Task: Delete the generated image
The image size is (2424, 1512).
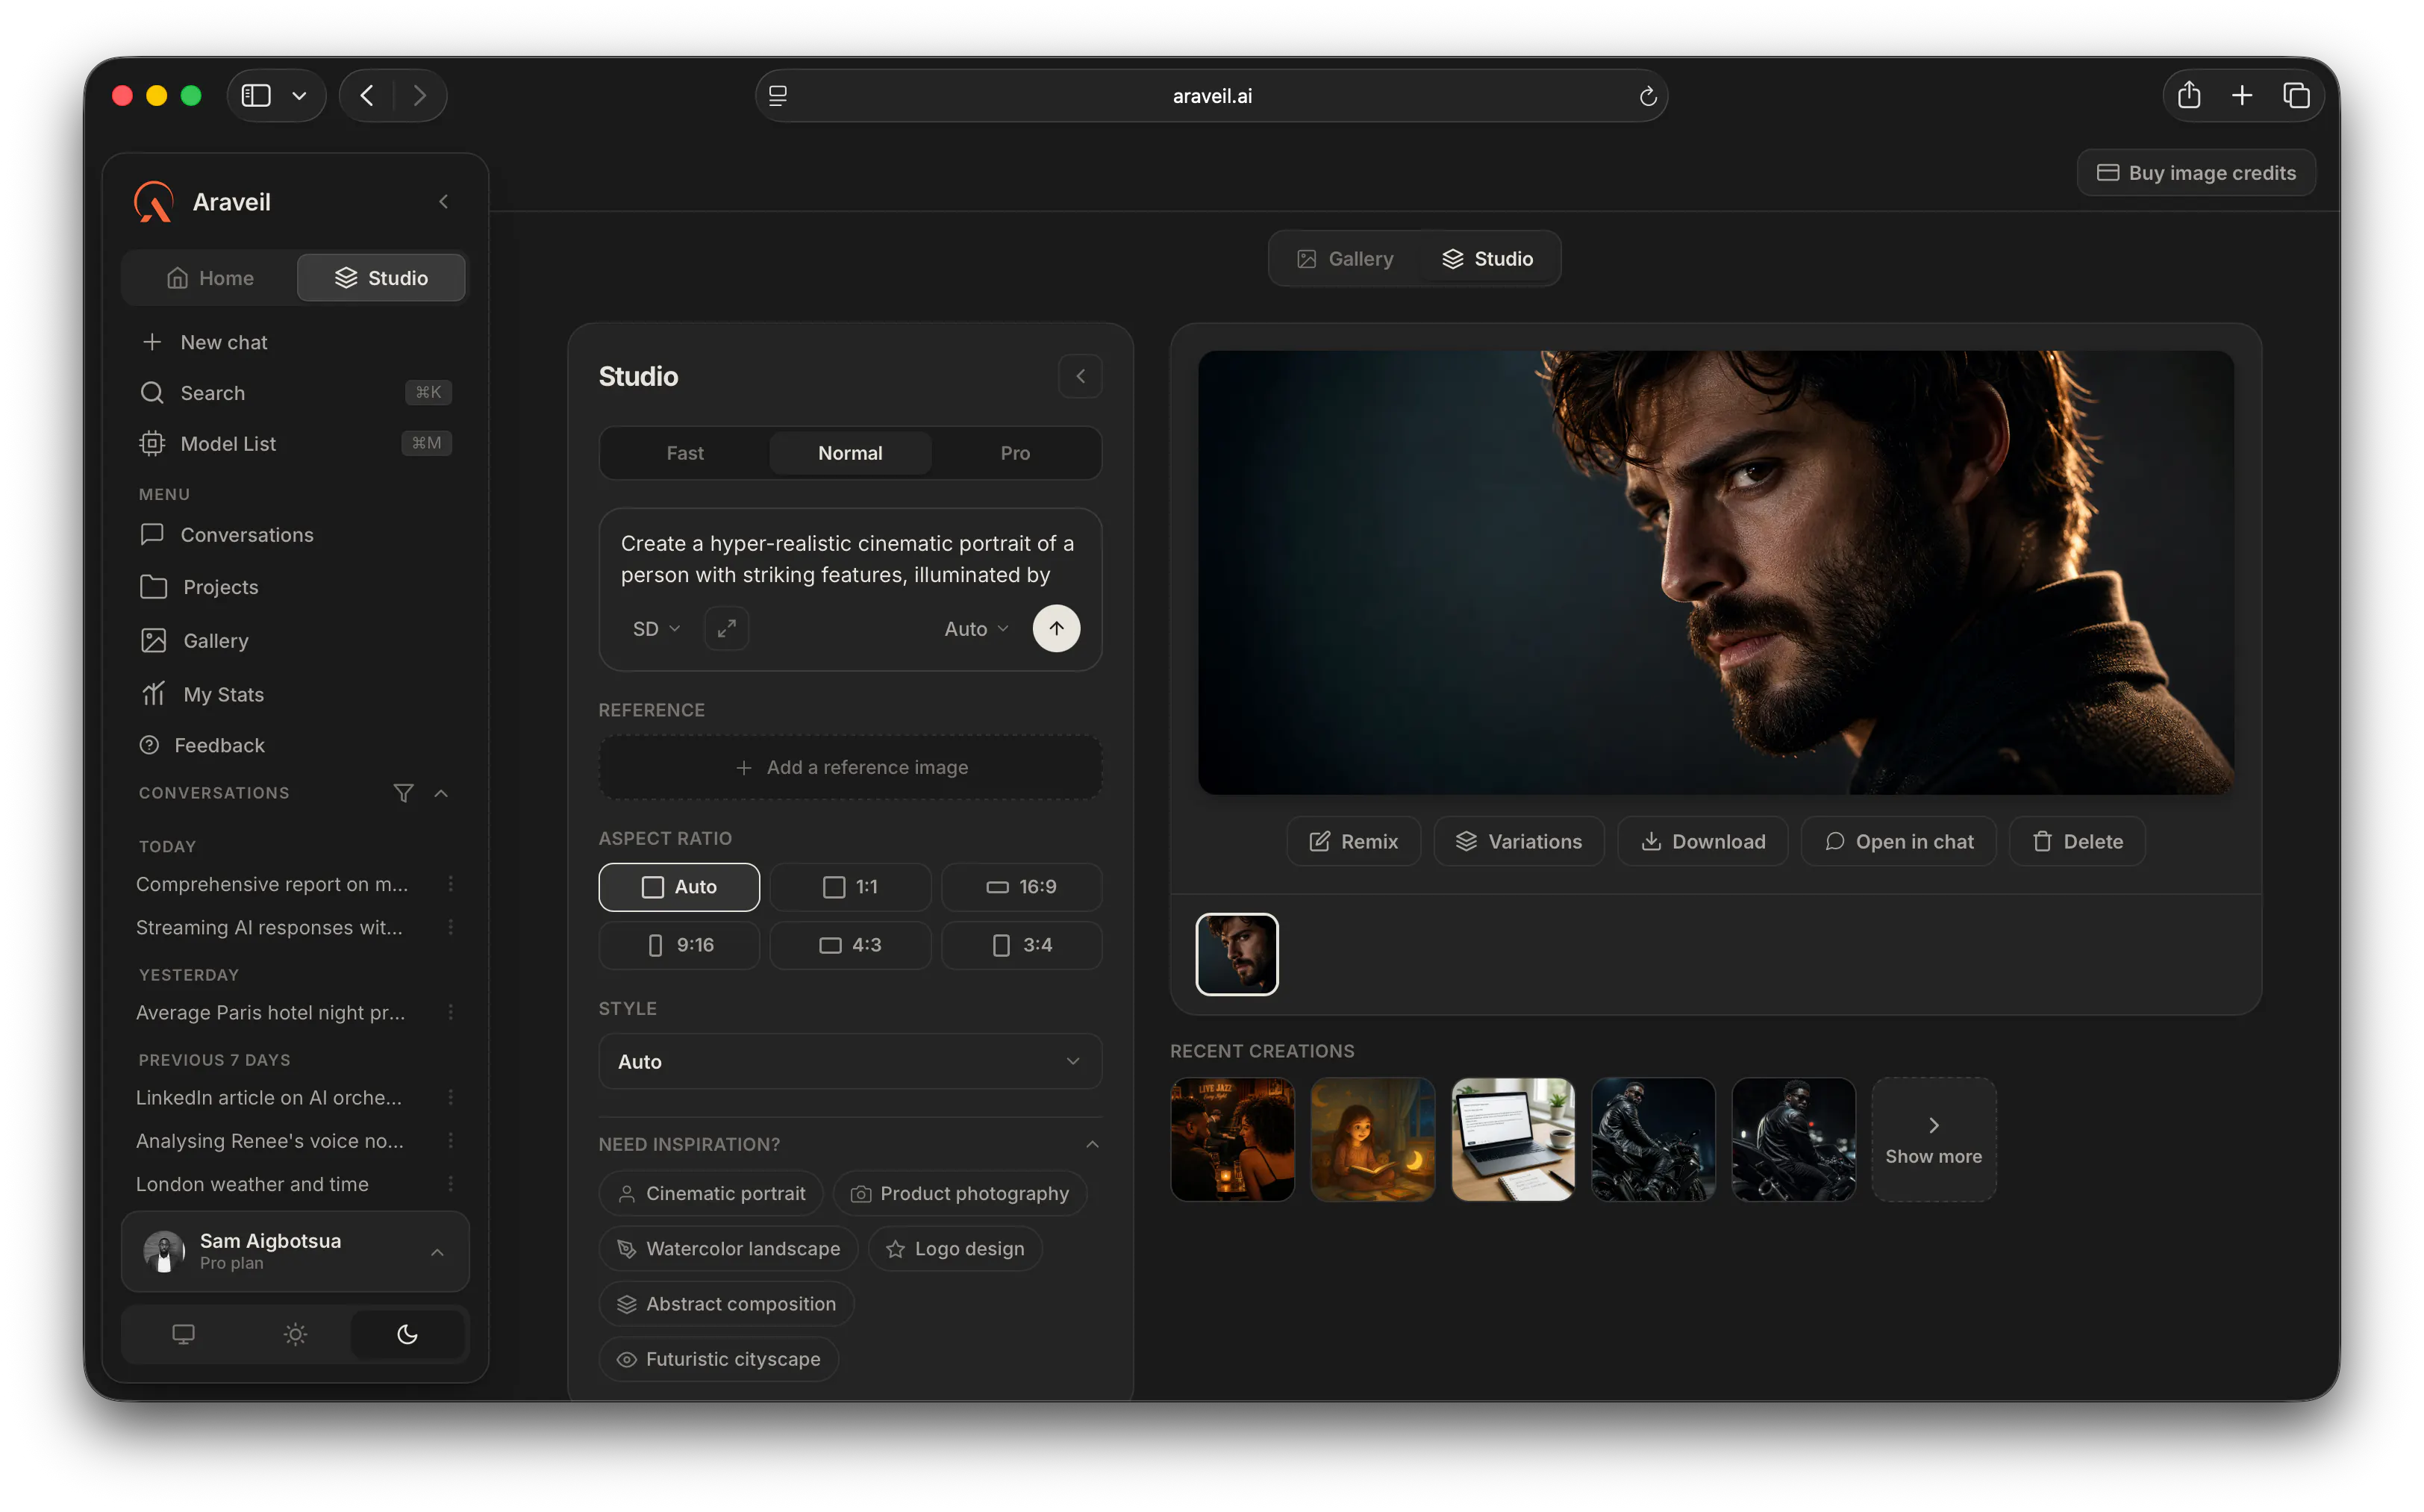Action: click(x=2077, y=842)
